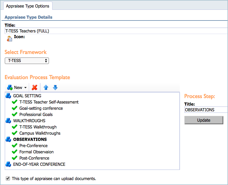Click green check beside Post-Conference
Image resolution: width=228 pixels, height=185 pixels.
coord(15,158)
